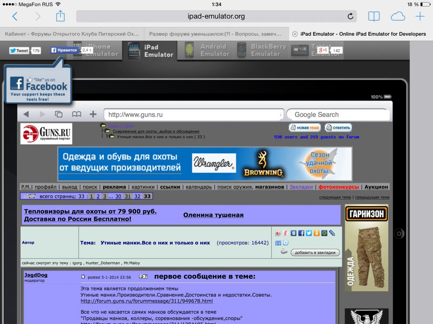Viewport: 433px width, 324px height.
Task: Open the JagdDog author profile link
Action: pos(36,275)
